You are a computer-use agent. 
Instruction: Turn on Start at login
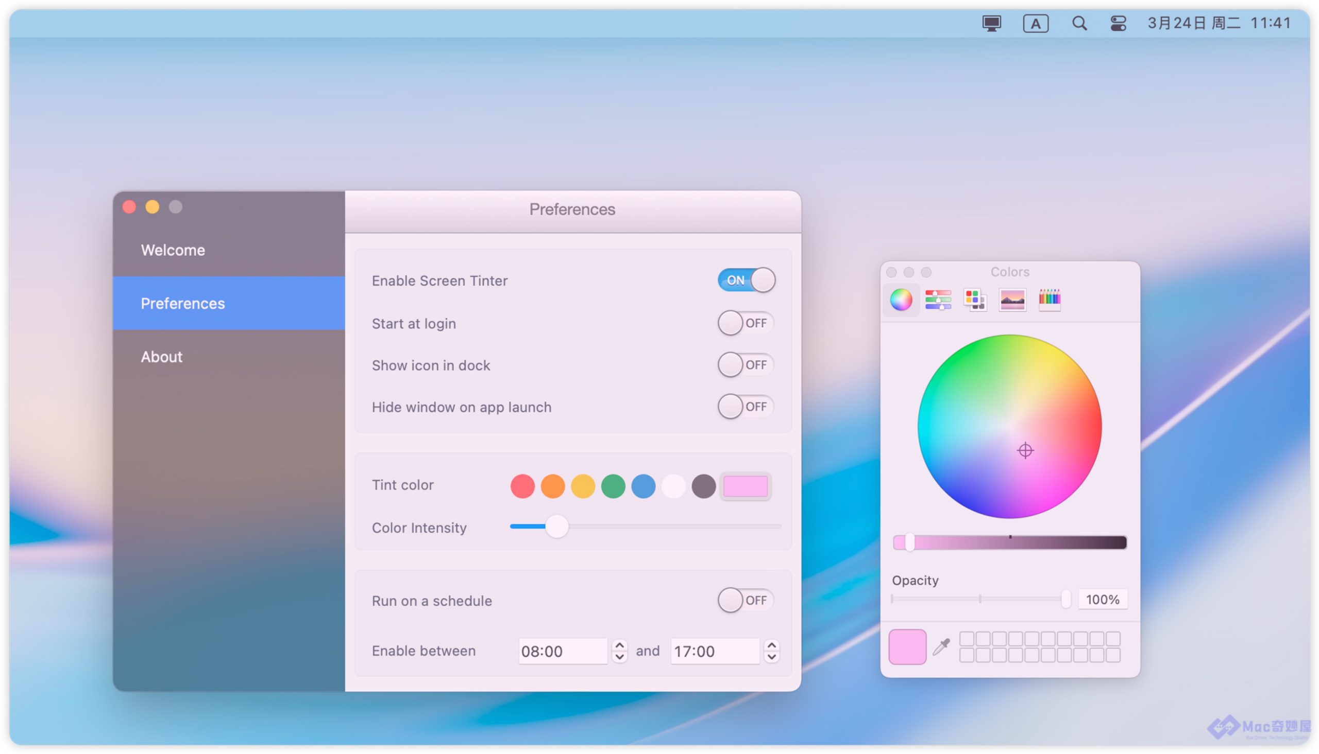pos(746,323)
